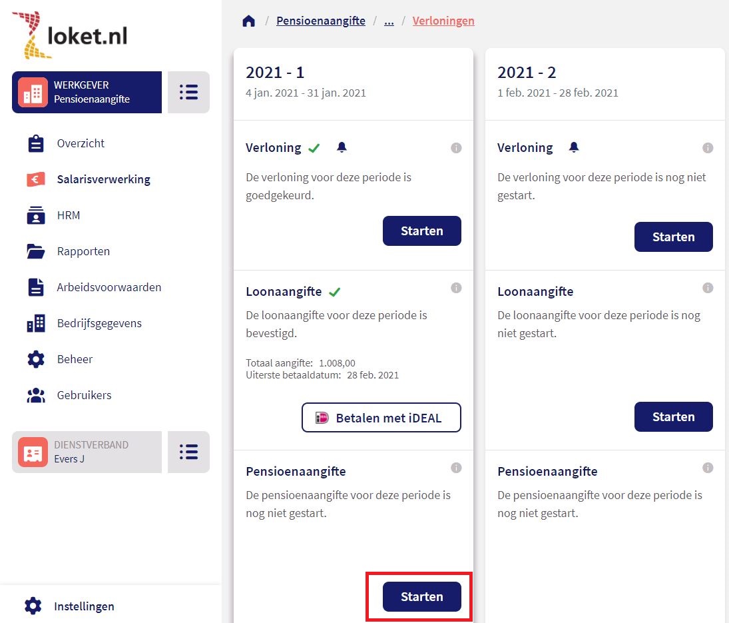Open the Beheer settings section
Image resolution: width=729 pixels, height=623 pixels.
74,359
